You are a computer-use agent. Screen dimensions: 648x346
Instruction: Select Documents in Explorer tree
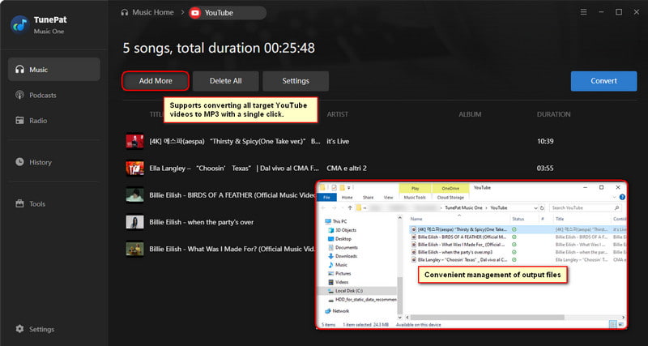[x=343, y=248]
